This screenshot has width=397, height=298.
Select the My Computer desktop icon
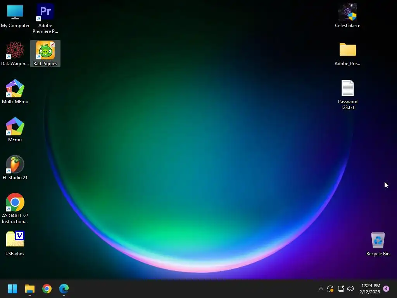coord(15,16)
